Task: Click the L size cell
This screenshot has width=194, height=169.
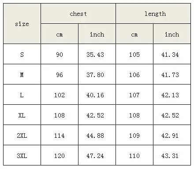Action: pos(22,95)
